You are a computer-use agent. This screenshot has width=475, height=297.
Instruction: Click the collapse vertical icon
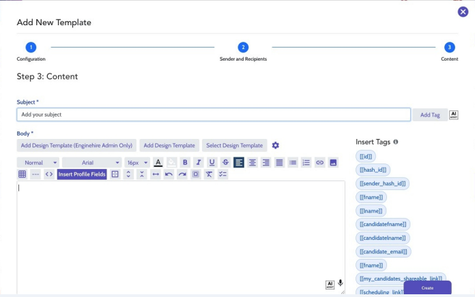click(x=142, y=174)
